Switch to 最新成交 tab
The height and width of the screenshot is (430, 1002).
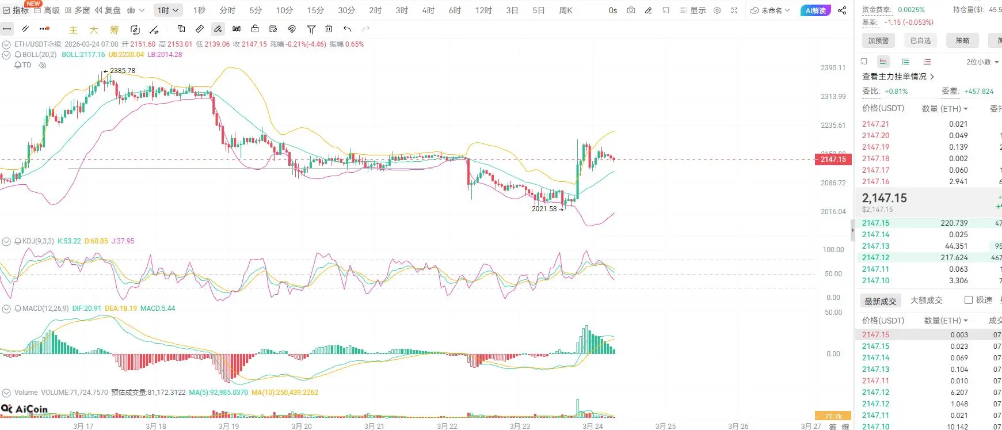click(881, 301)
